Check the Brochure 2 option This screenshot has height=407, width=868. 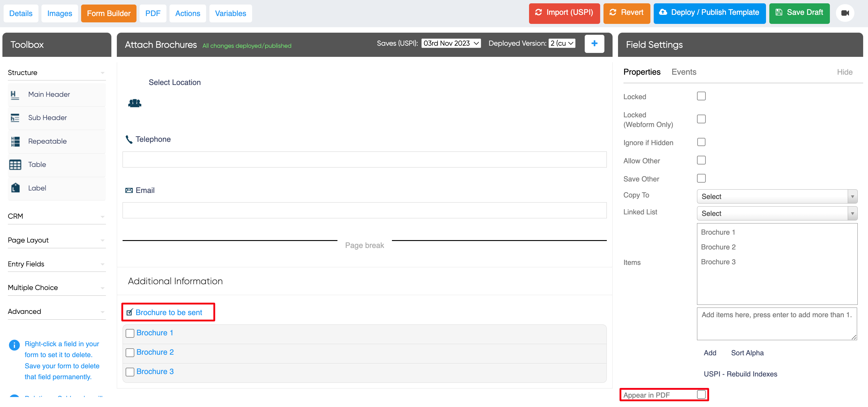point(130,353)
